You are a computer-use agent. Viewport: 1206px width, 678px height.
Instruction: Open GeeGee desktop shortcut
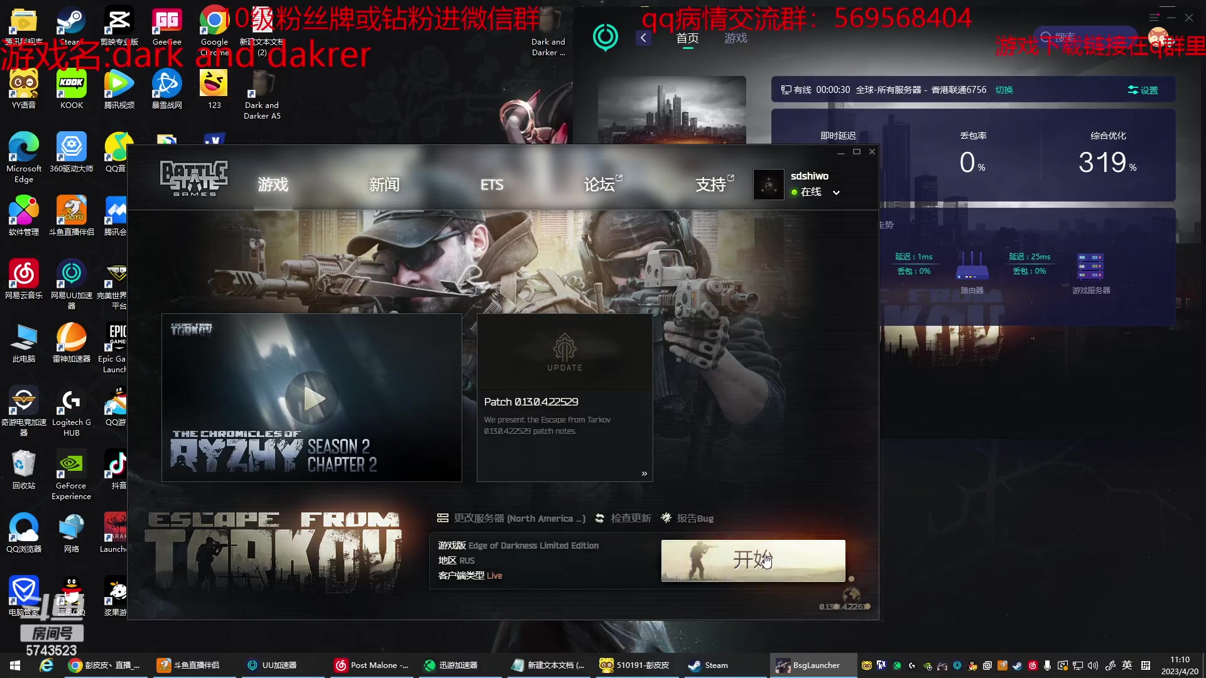click(166, 26)
